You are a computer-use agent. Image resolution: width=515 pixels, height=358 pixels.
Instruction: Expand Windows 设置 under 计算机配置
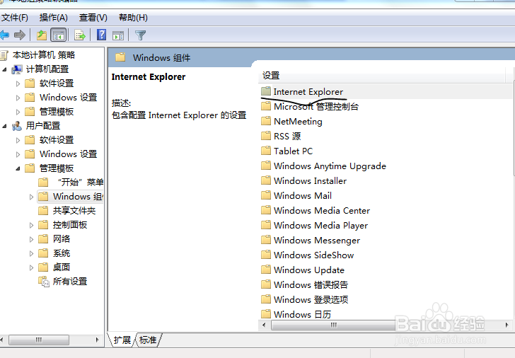pyautogui.click(x=18, y=98)
